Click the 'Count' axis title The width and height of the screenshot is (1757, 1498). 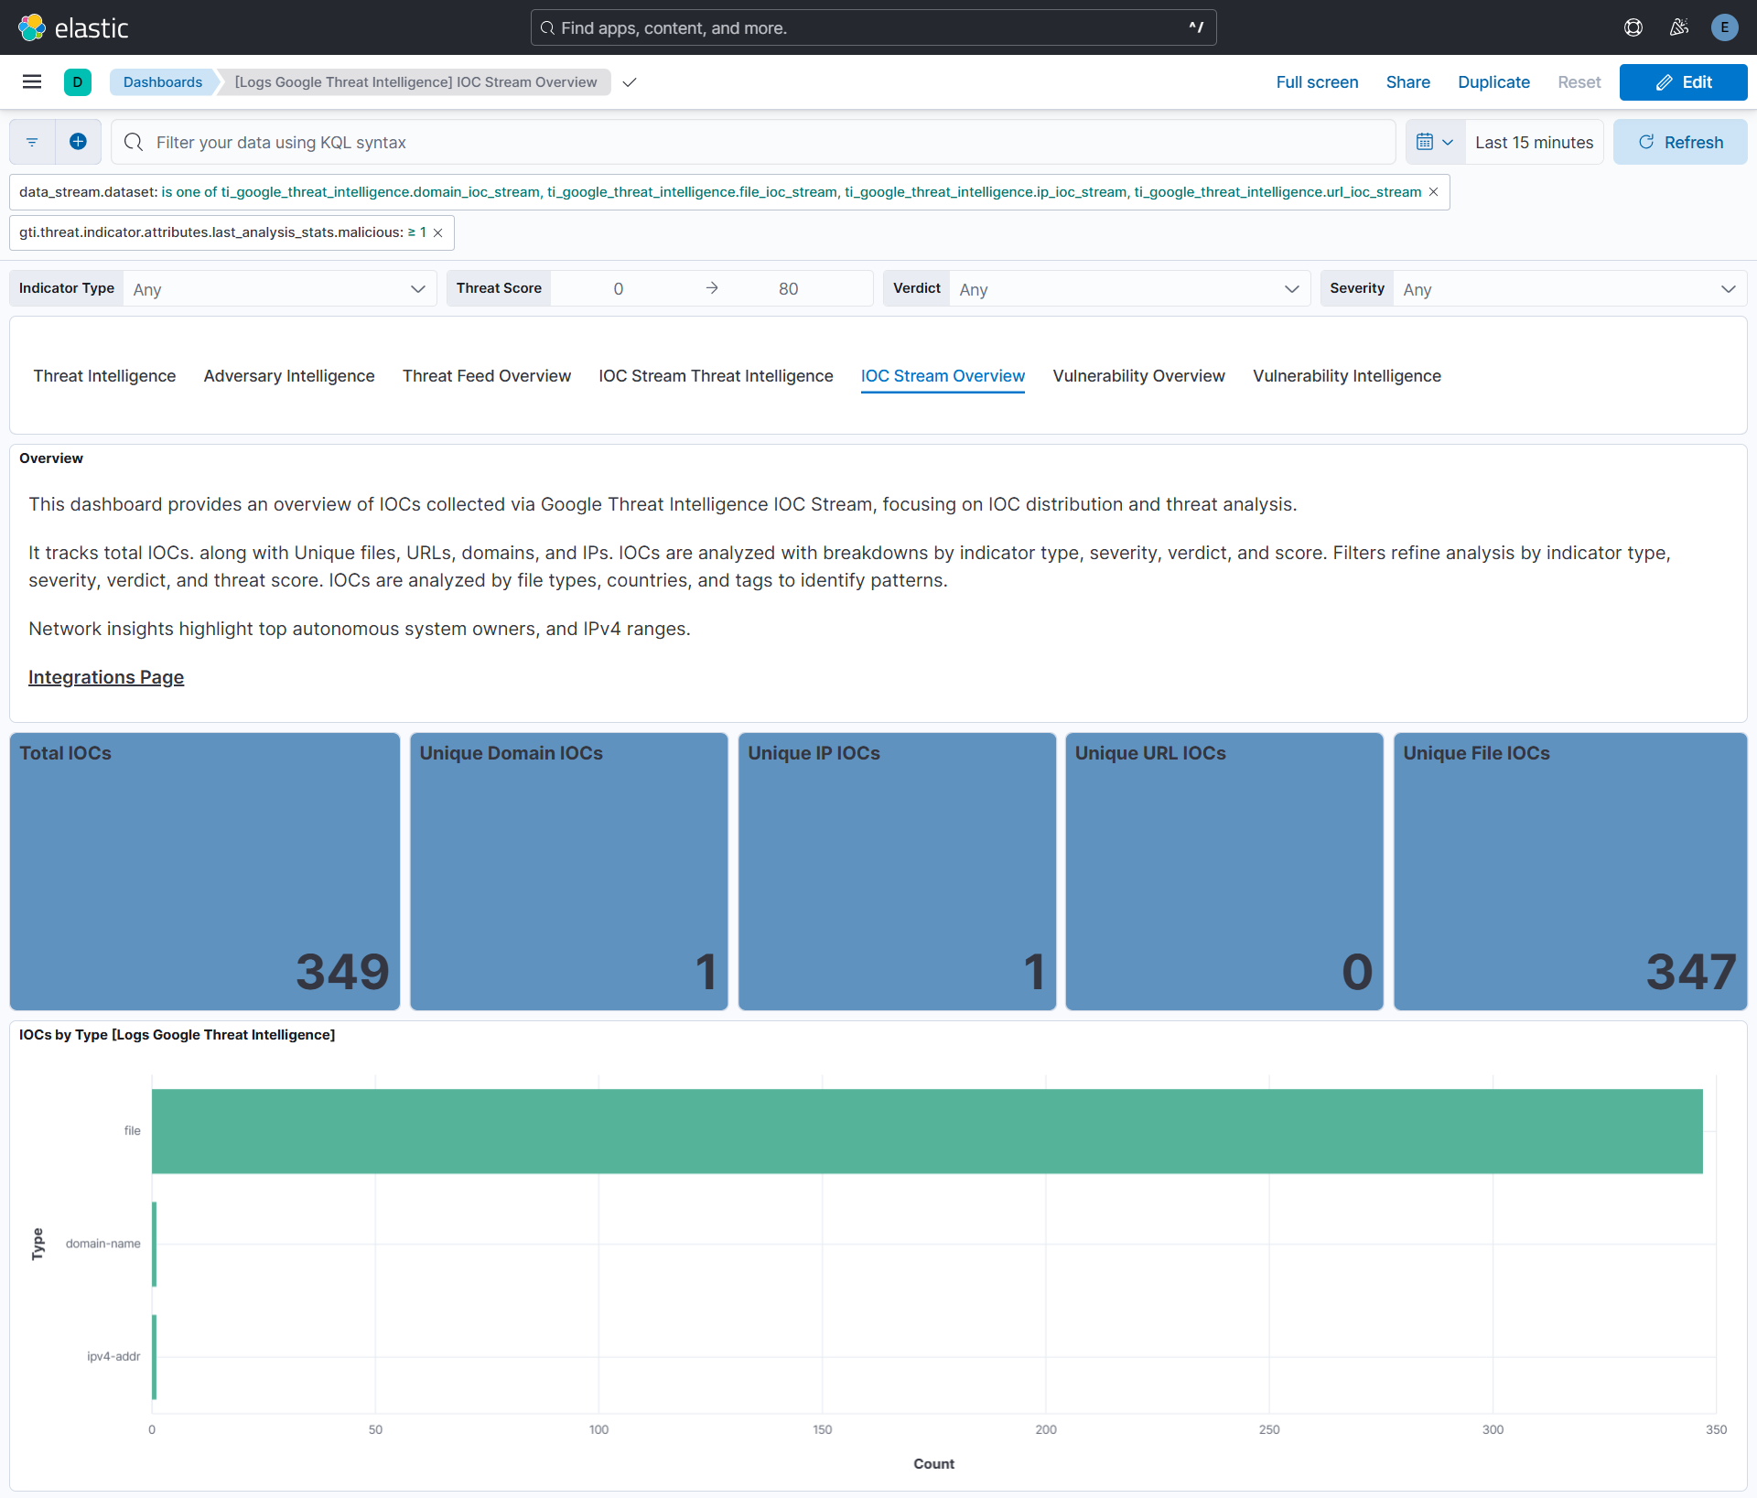coord(933,1464)
